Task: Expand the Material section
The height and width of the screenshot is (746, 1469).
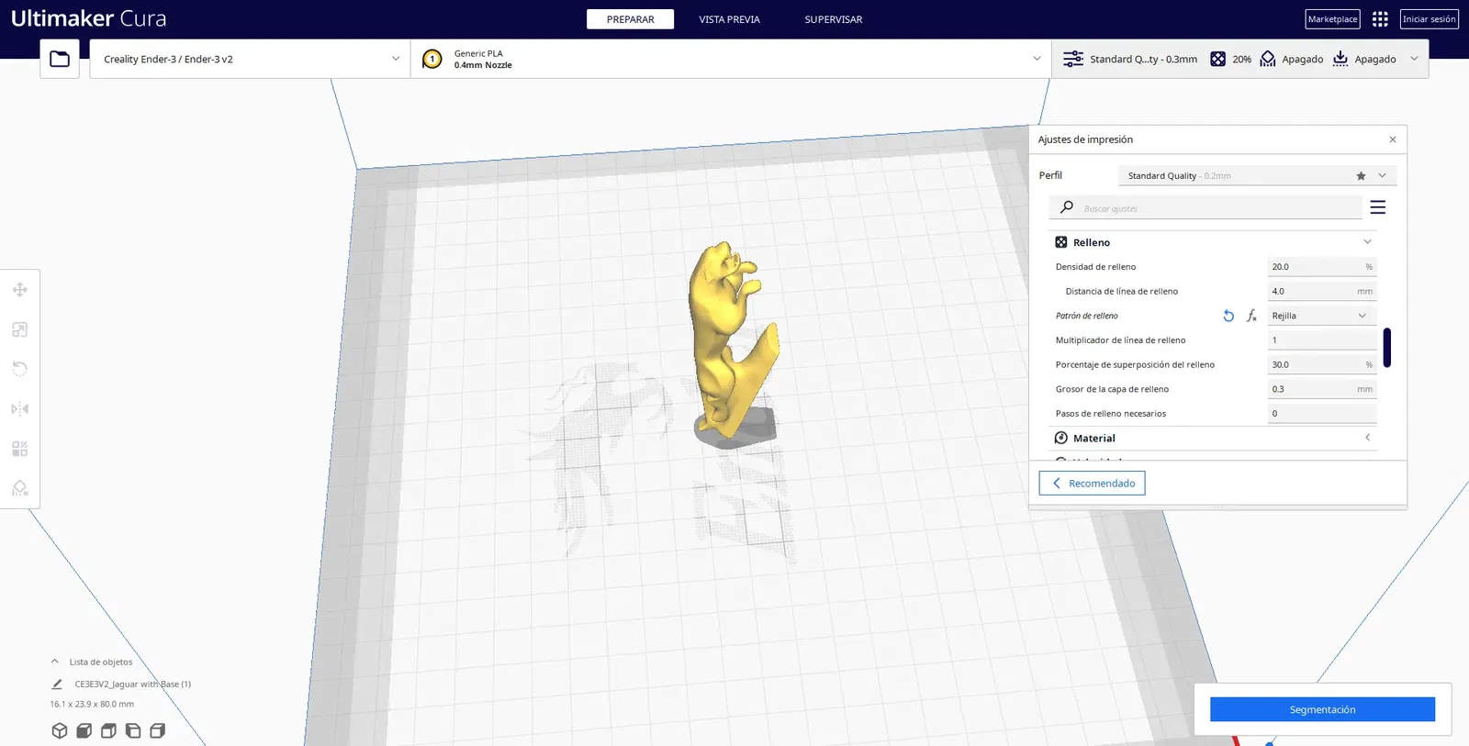Action: point(1367,438)
